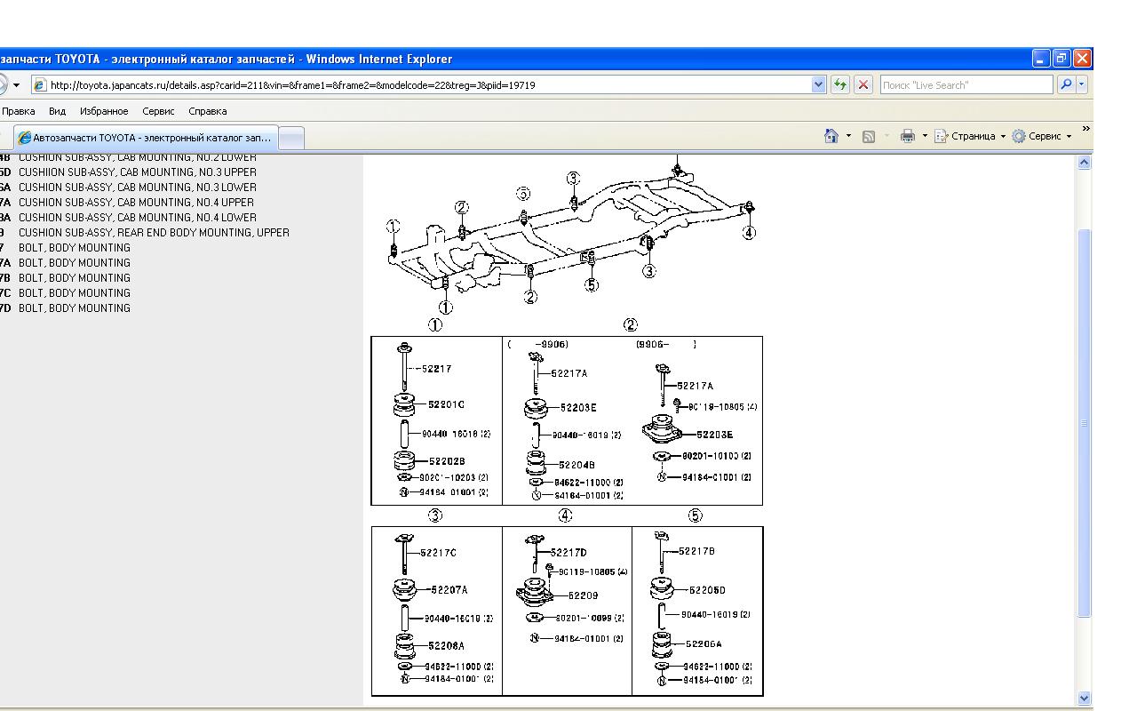Expand the address bar history dropdown
1137x711 pixels.
pos(818,85)
